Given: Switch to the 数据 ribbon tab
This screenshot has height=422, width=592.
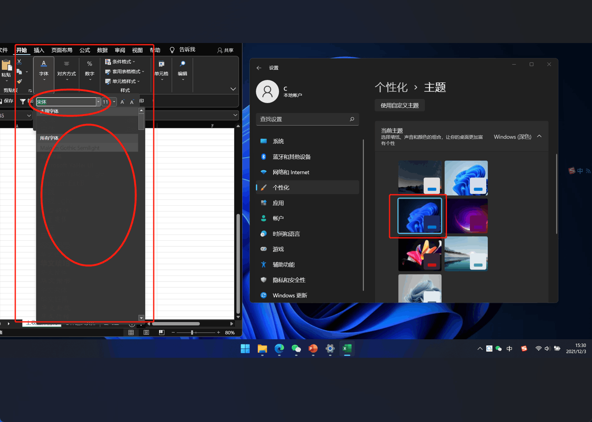Looking at the screenshot, I should tap(102, 50).
